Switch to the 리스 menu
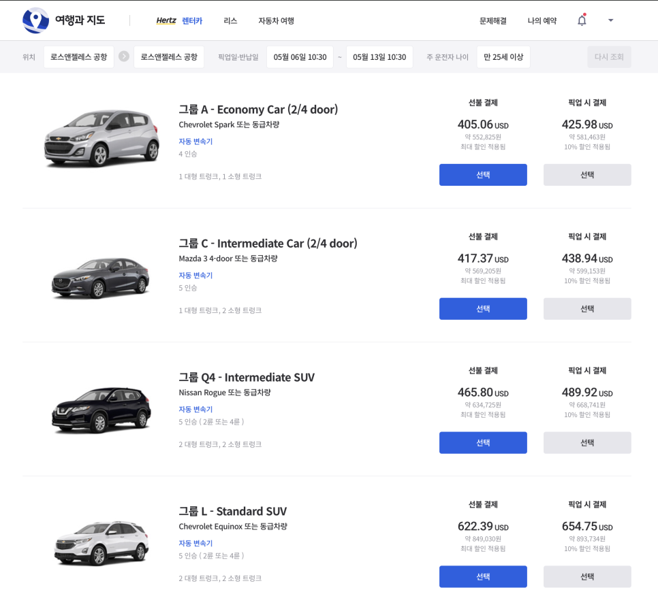Viewport: 658px width, 592px height. pos(230,20)
